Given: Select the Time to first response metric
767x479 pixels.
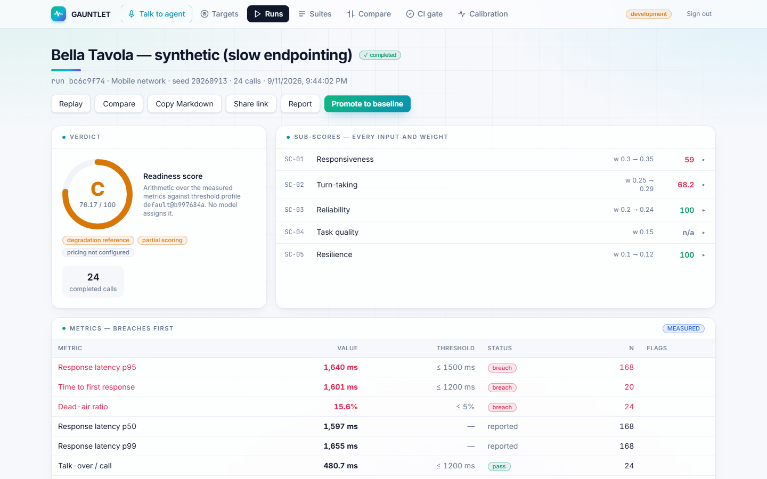Looking at the screenshot, I should click(96, 387).
